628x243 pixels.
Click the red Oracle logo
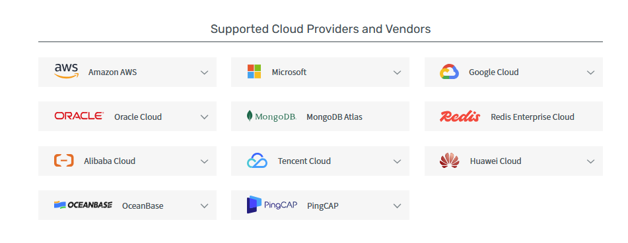point(79,116)
